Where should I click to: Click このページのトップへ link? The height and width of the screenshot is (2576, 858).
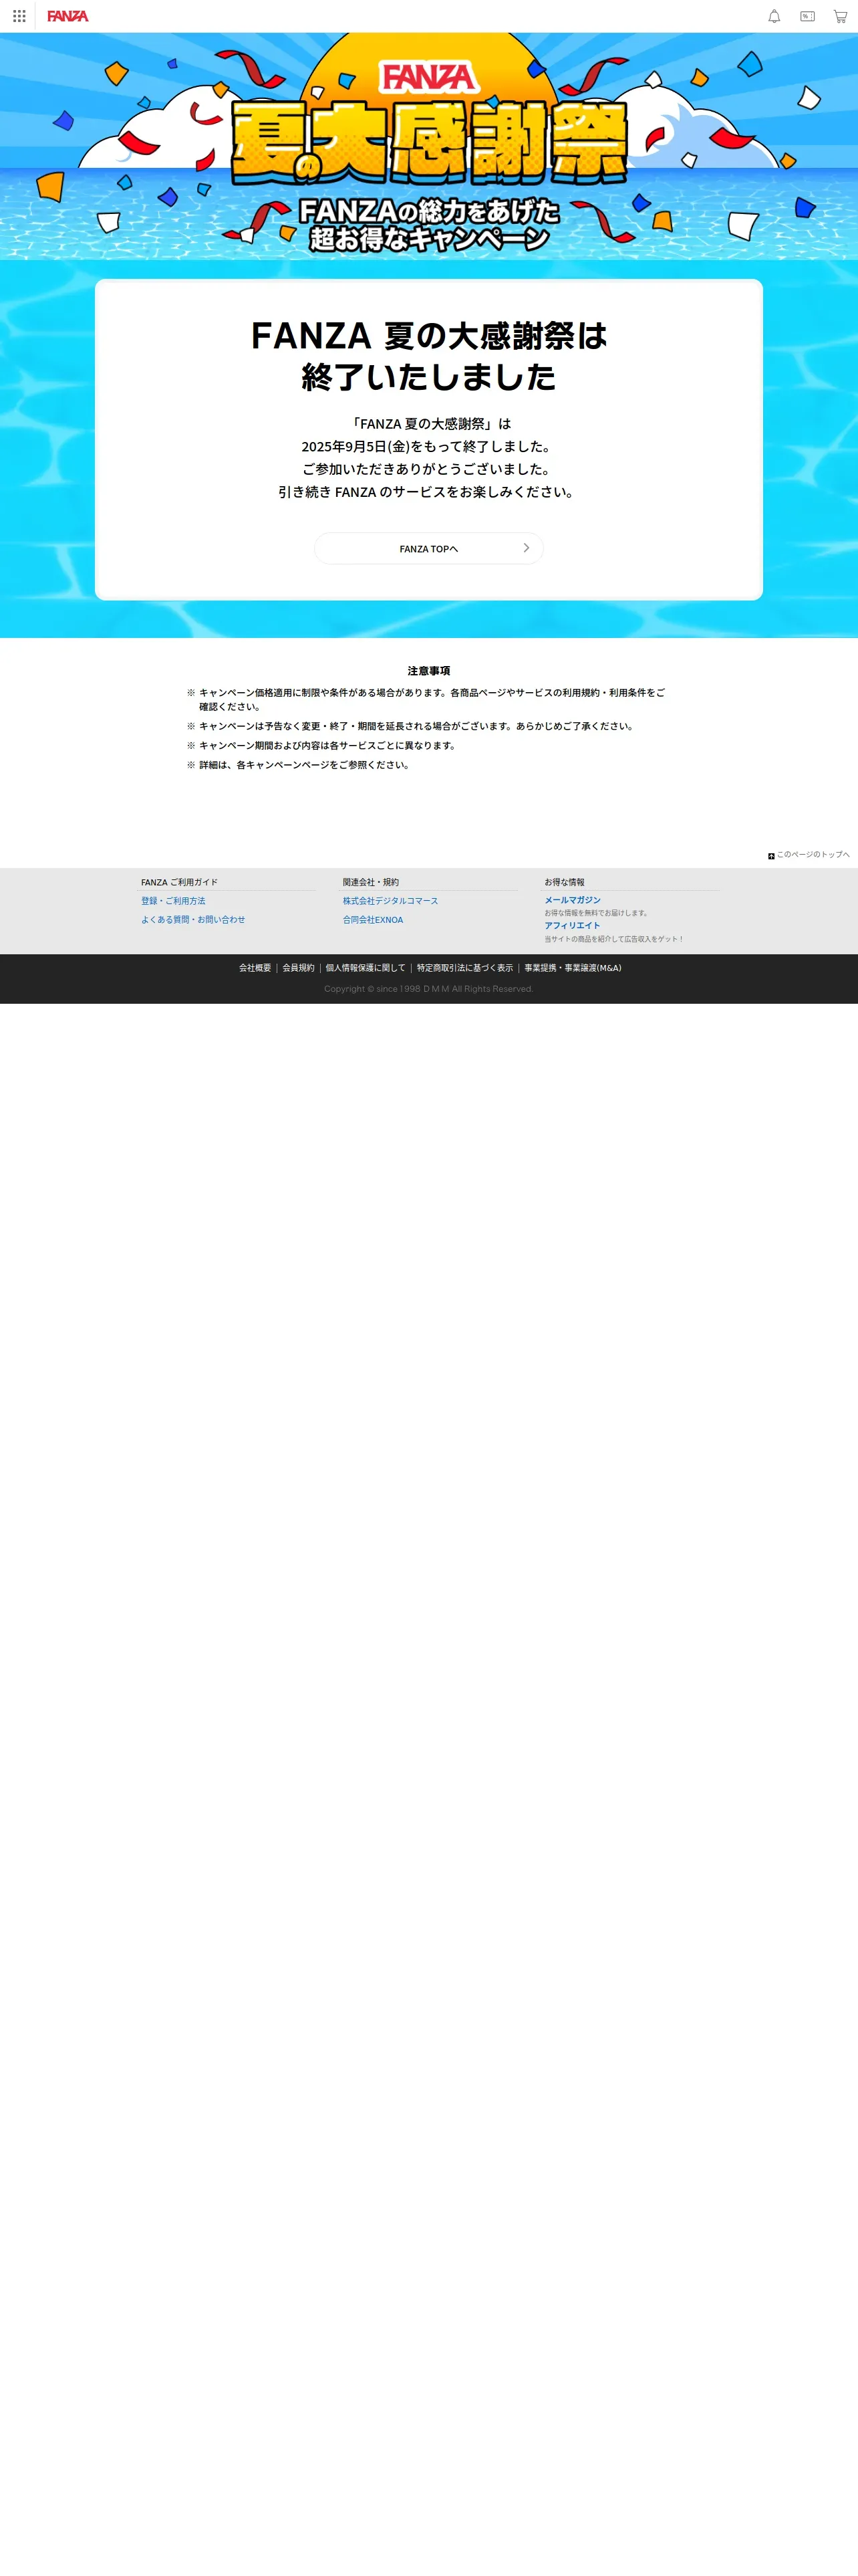(813, 854)
